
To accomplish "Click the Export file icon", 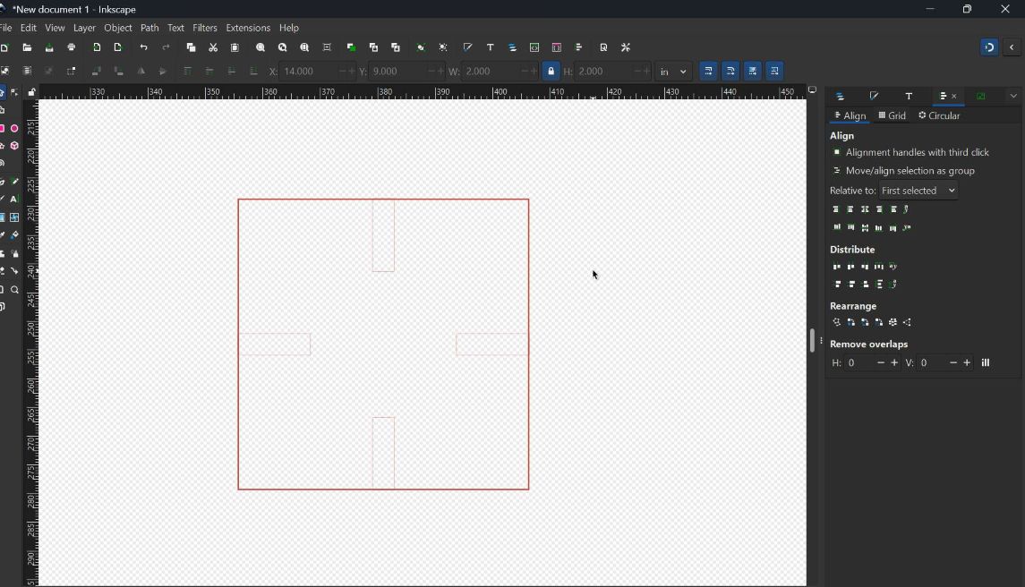I will 117,47.
